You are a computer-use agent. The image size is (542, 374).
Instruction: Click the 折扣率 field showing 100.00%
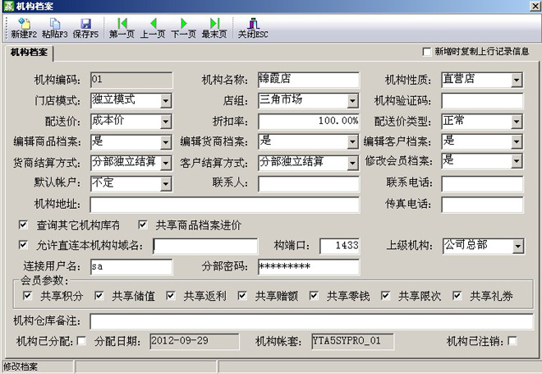(x=308, y=122)
